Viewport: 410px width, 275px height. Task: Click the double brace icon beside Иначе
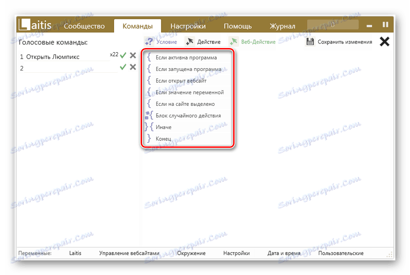click(149, 127)
